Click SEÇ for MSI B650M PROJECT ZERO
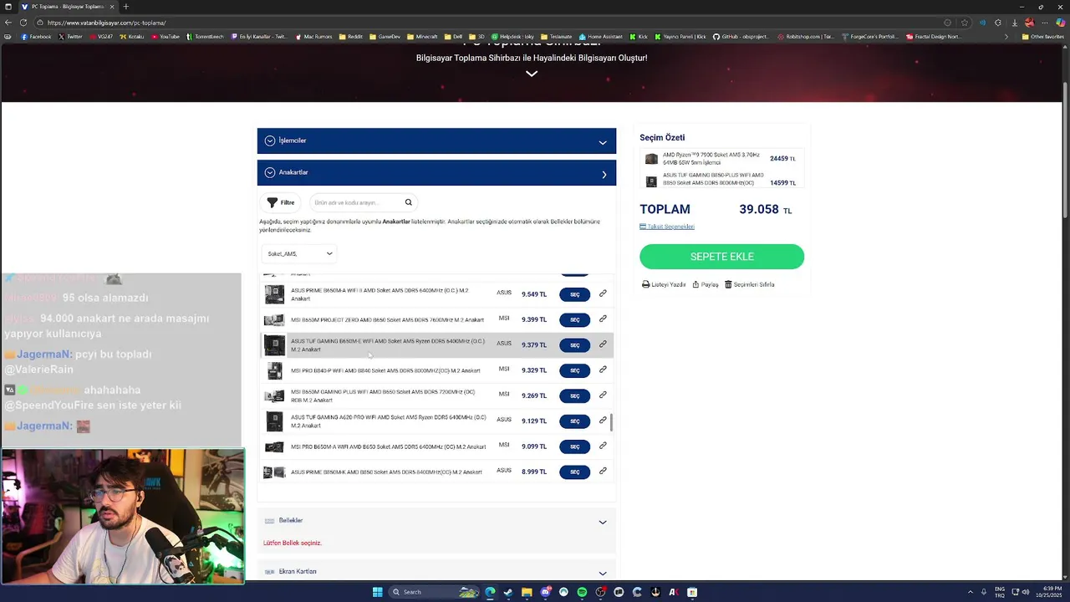 [574, 319]
